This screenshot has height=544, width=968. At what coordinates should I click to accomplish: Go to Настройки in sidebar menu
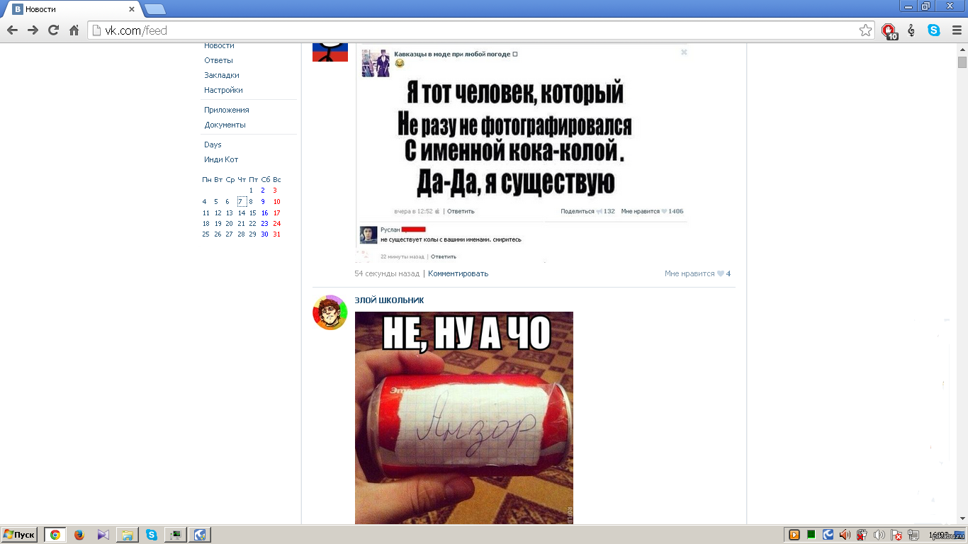223,90
